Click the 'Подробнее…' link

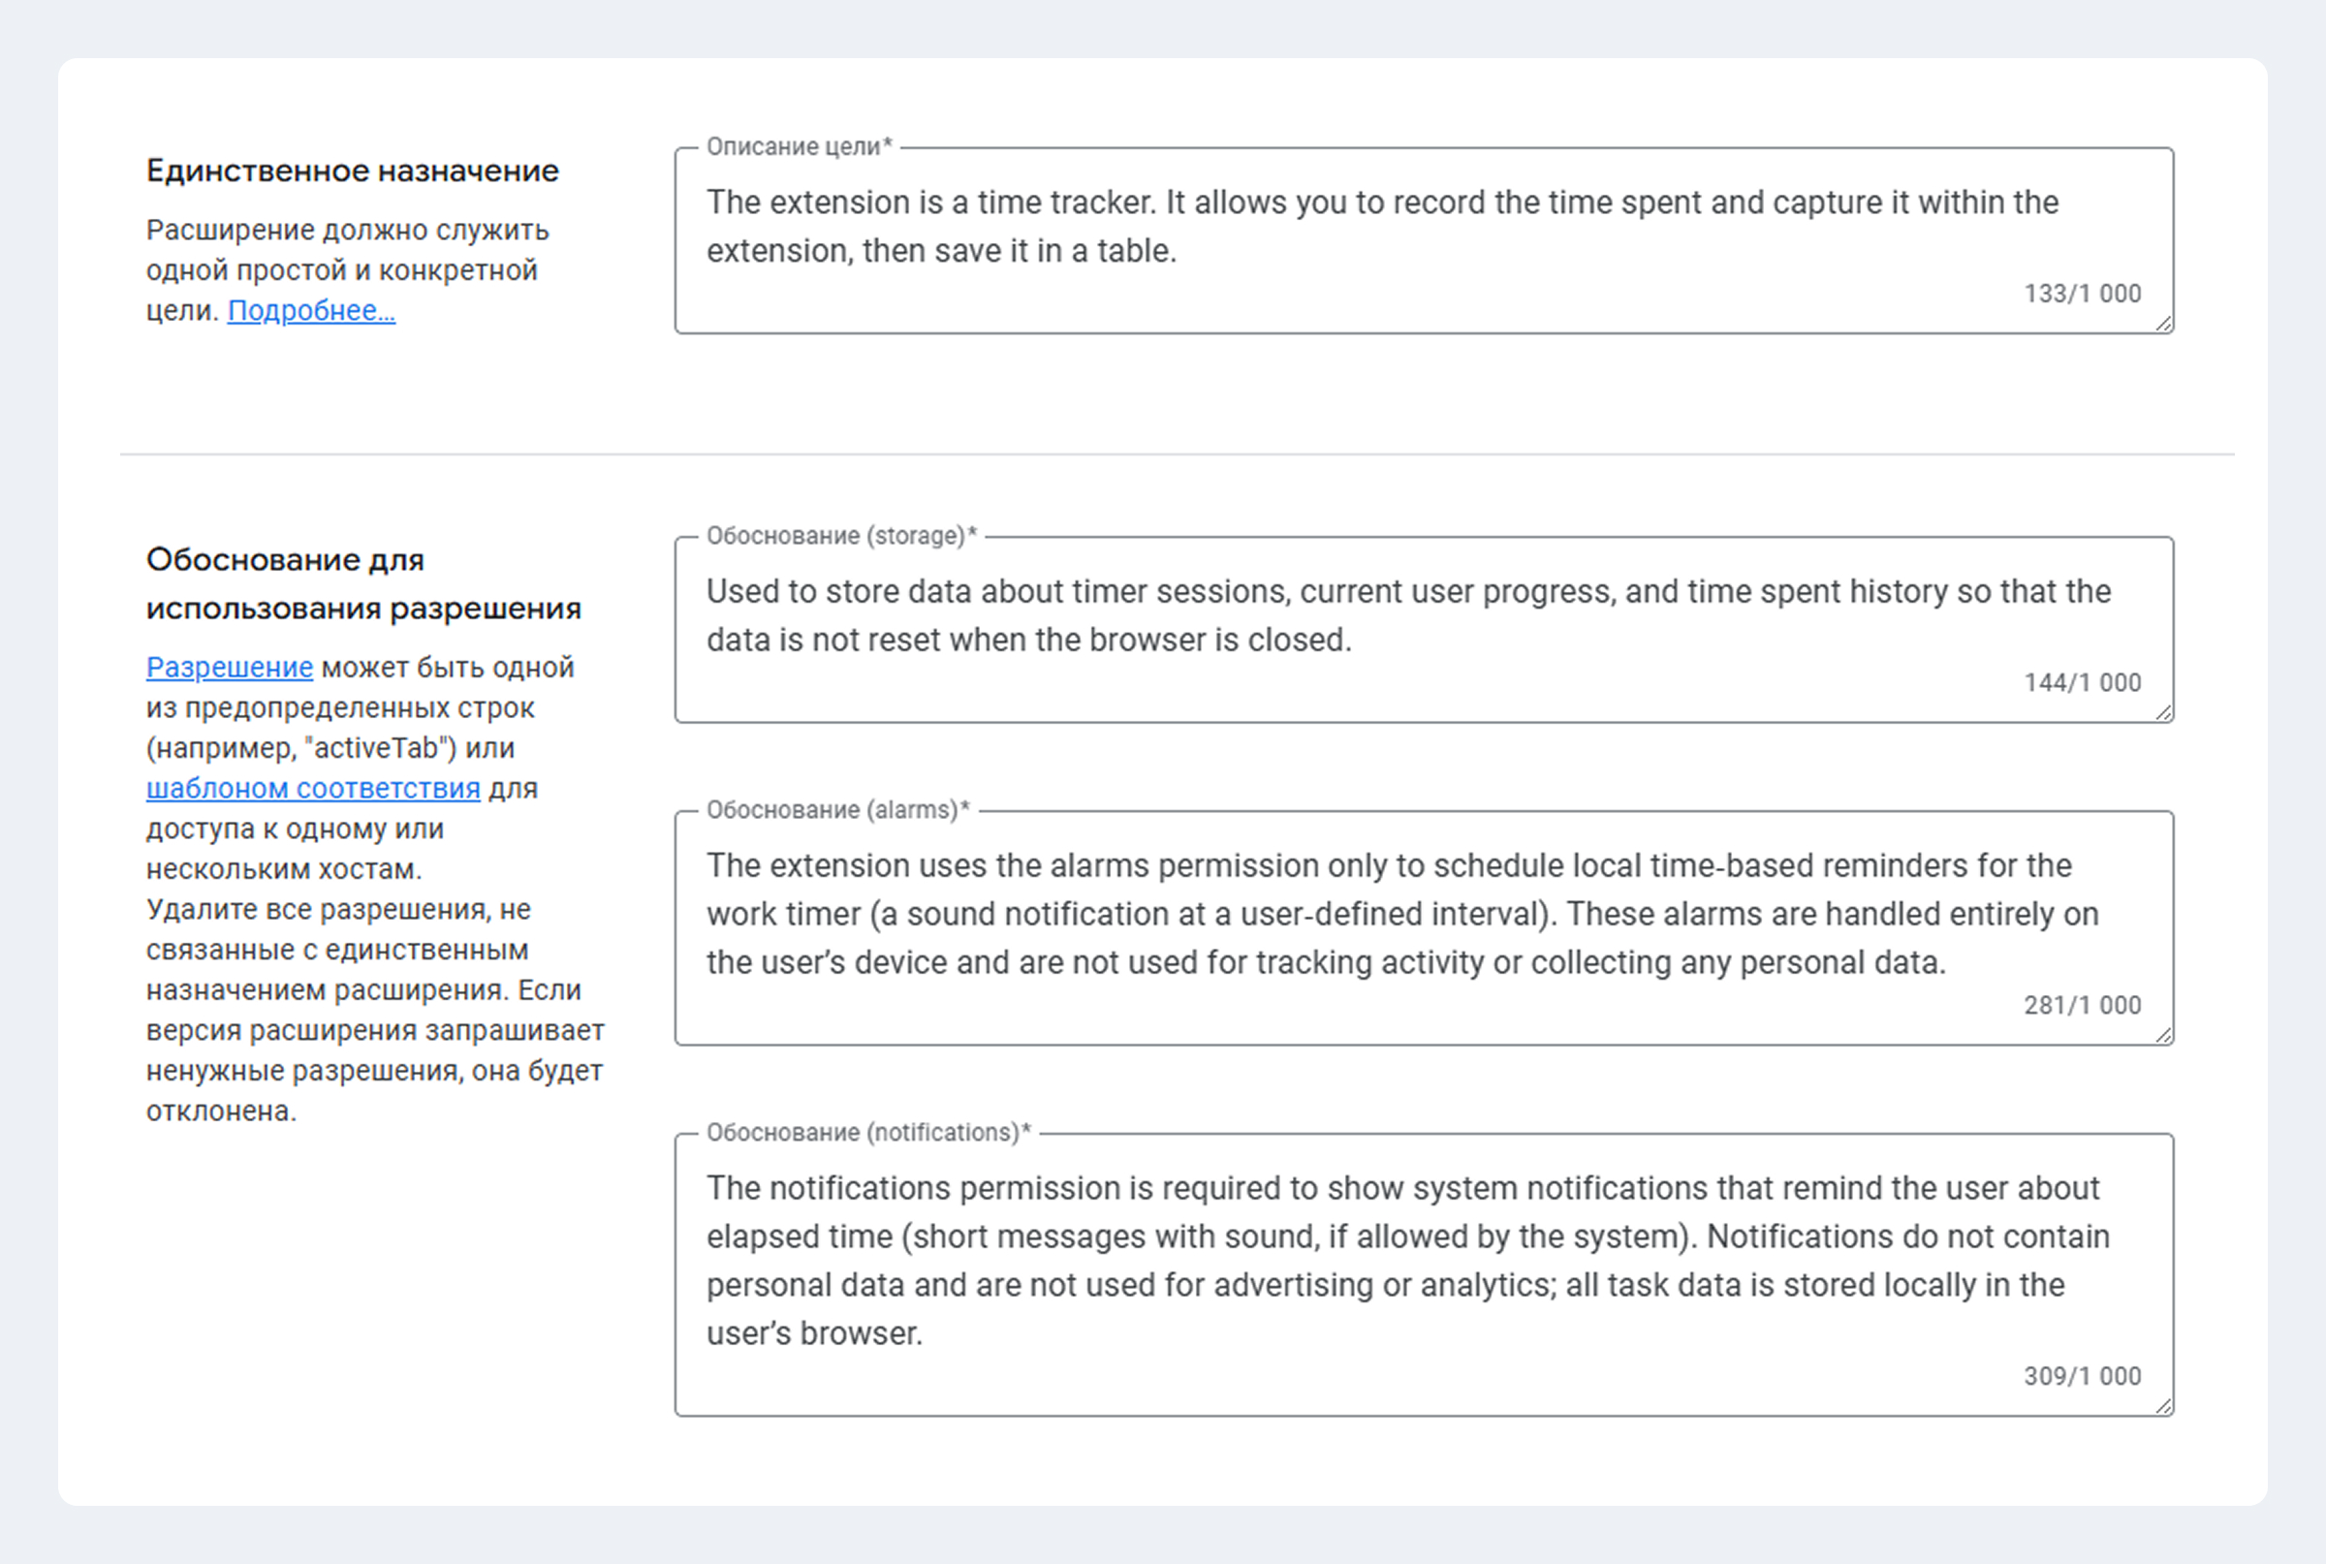pyautogui.click(x=311, y=311)
